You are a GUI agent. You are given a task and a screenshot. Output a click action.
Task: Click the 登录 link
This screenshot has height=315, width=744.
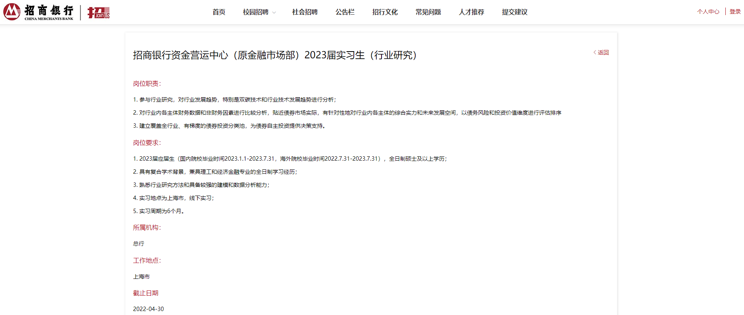735,12
